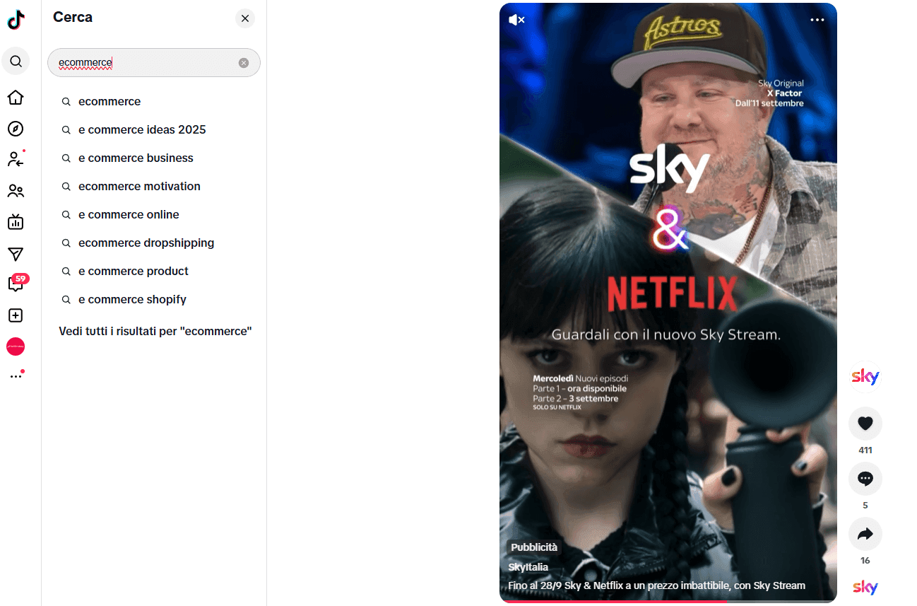Viewport: 917px width, 606px height.
Task: Click the Sky & Netflix video player
Action: tap(668, 303)
